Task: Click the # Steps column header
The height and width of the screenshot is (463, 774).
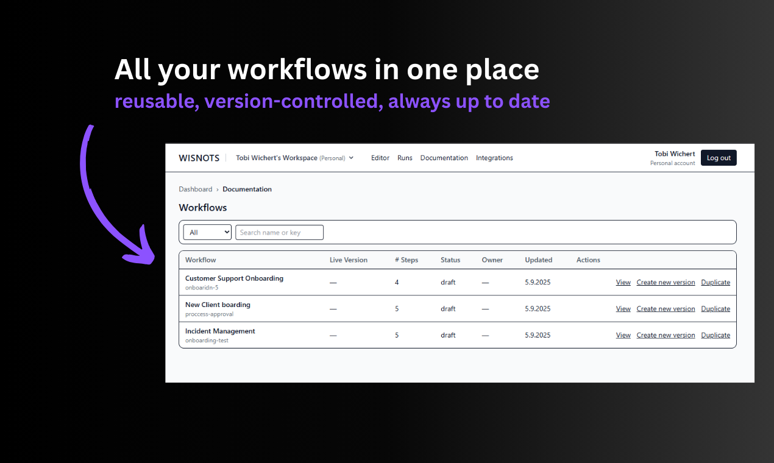Action: coord(407,260)
